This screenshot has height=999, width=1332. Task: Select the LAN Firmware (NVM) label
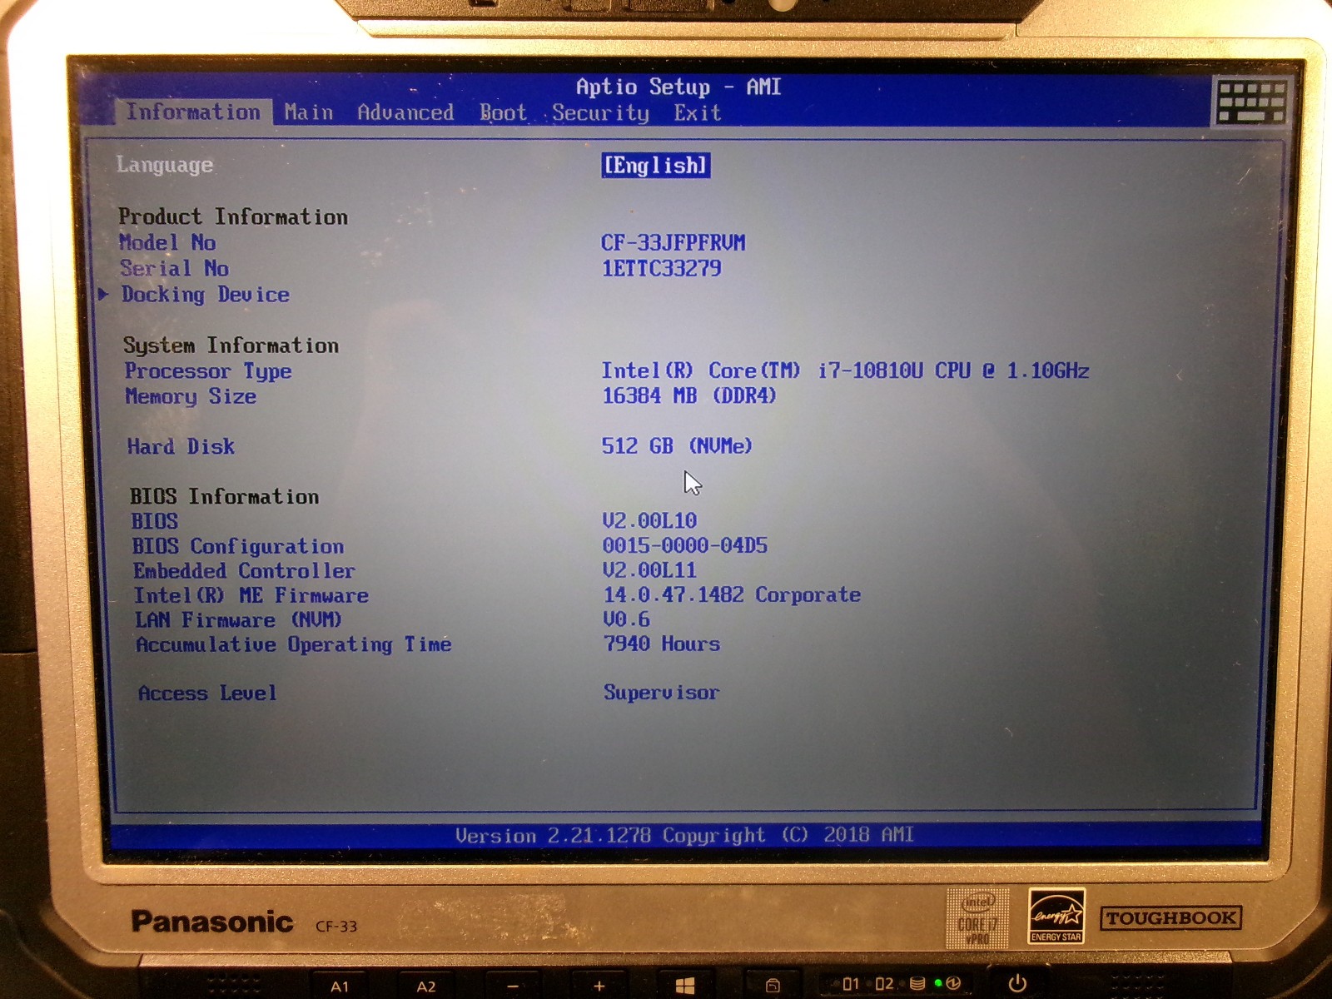click(238, 619)
